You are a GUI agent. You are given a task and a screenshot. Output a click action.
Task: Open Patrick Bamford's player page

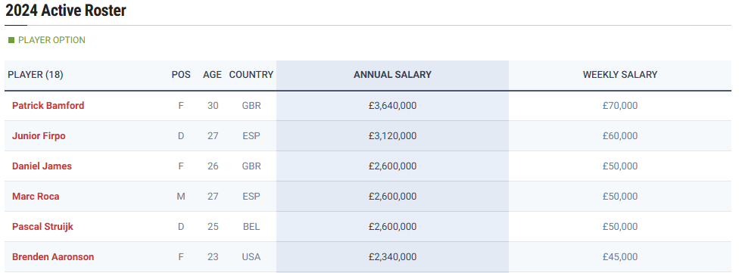coord(48,106)
